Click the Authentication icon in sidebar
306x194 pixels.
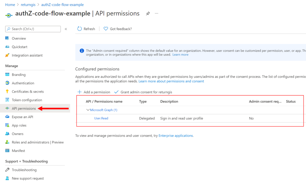[7, 83]
